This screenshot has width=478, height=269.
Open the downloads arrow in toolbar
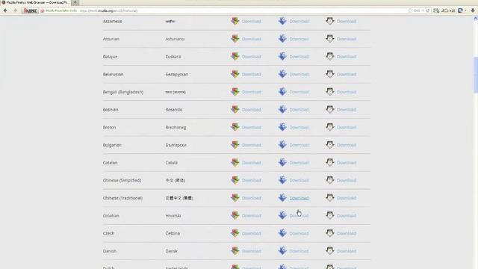[x=473, y=10]
